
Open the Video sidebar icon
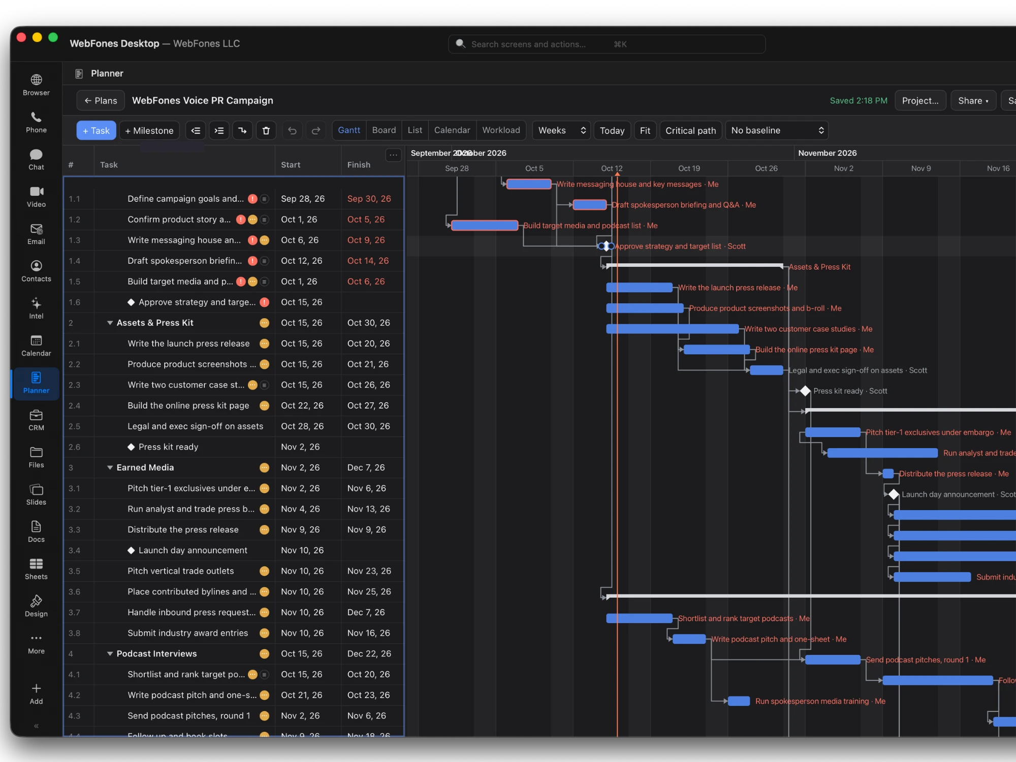[x=36, y=197]
